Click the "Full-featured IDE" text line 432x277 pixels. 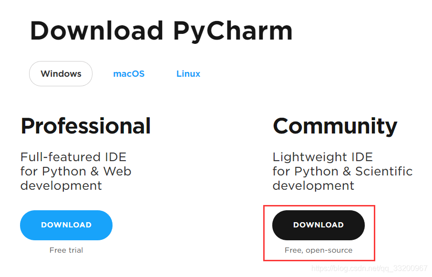[x=73, y=157]
